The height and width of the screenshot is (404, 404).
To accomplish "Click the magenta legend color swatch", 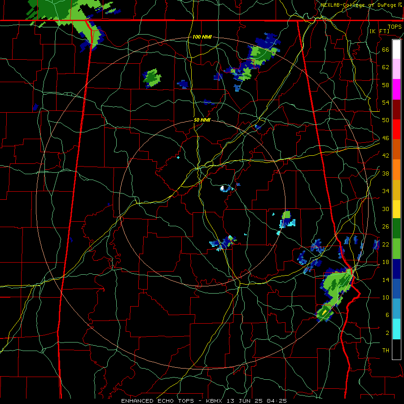I will pos(396,89).
